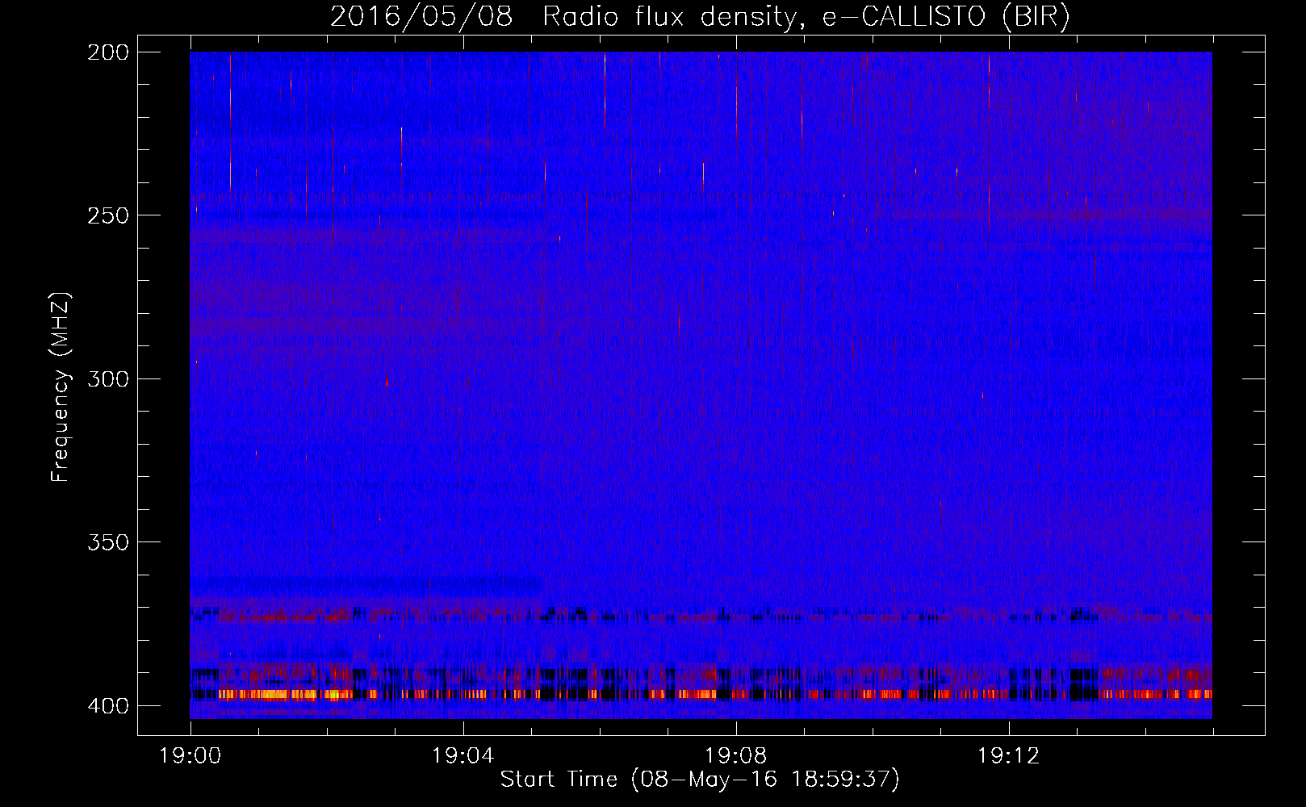Click the '19:04' time tick label

[x=463, y=755]
